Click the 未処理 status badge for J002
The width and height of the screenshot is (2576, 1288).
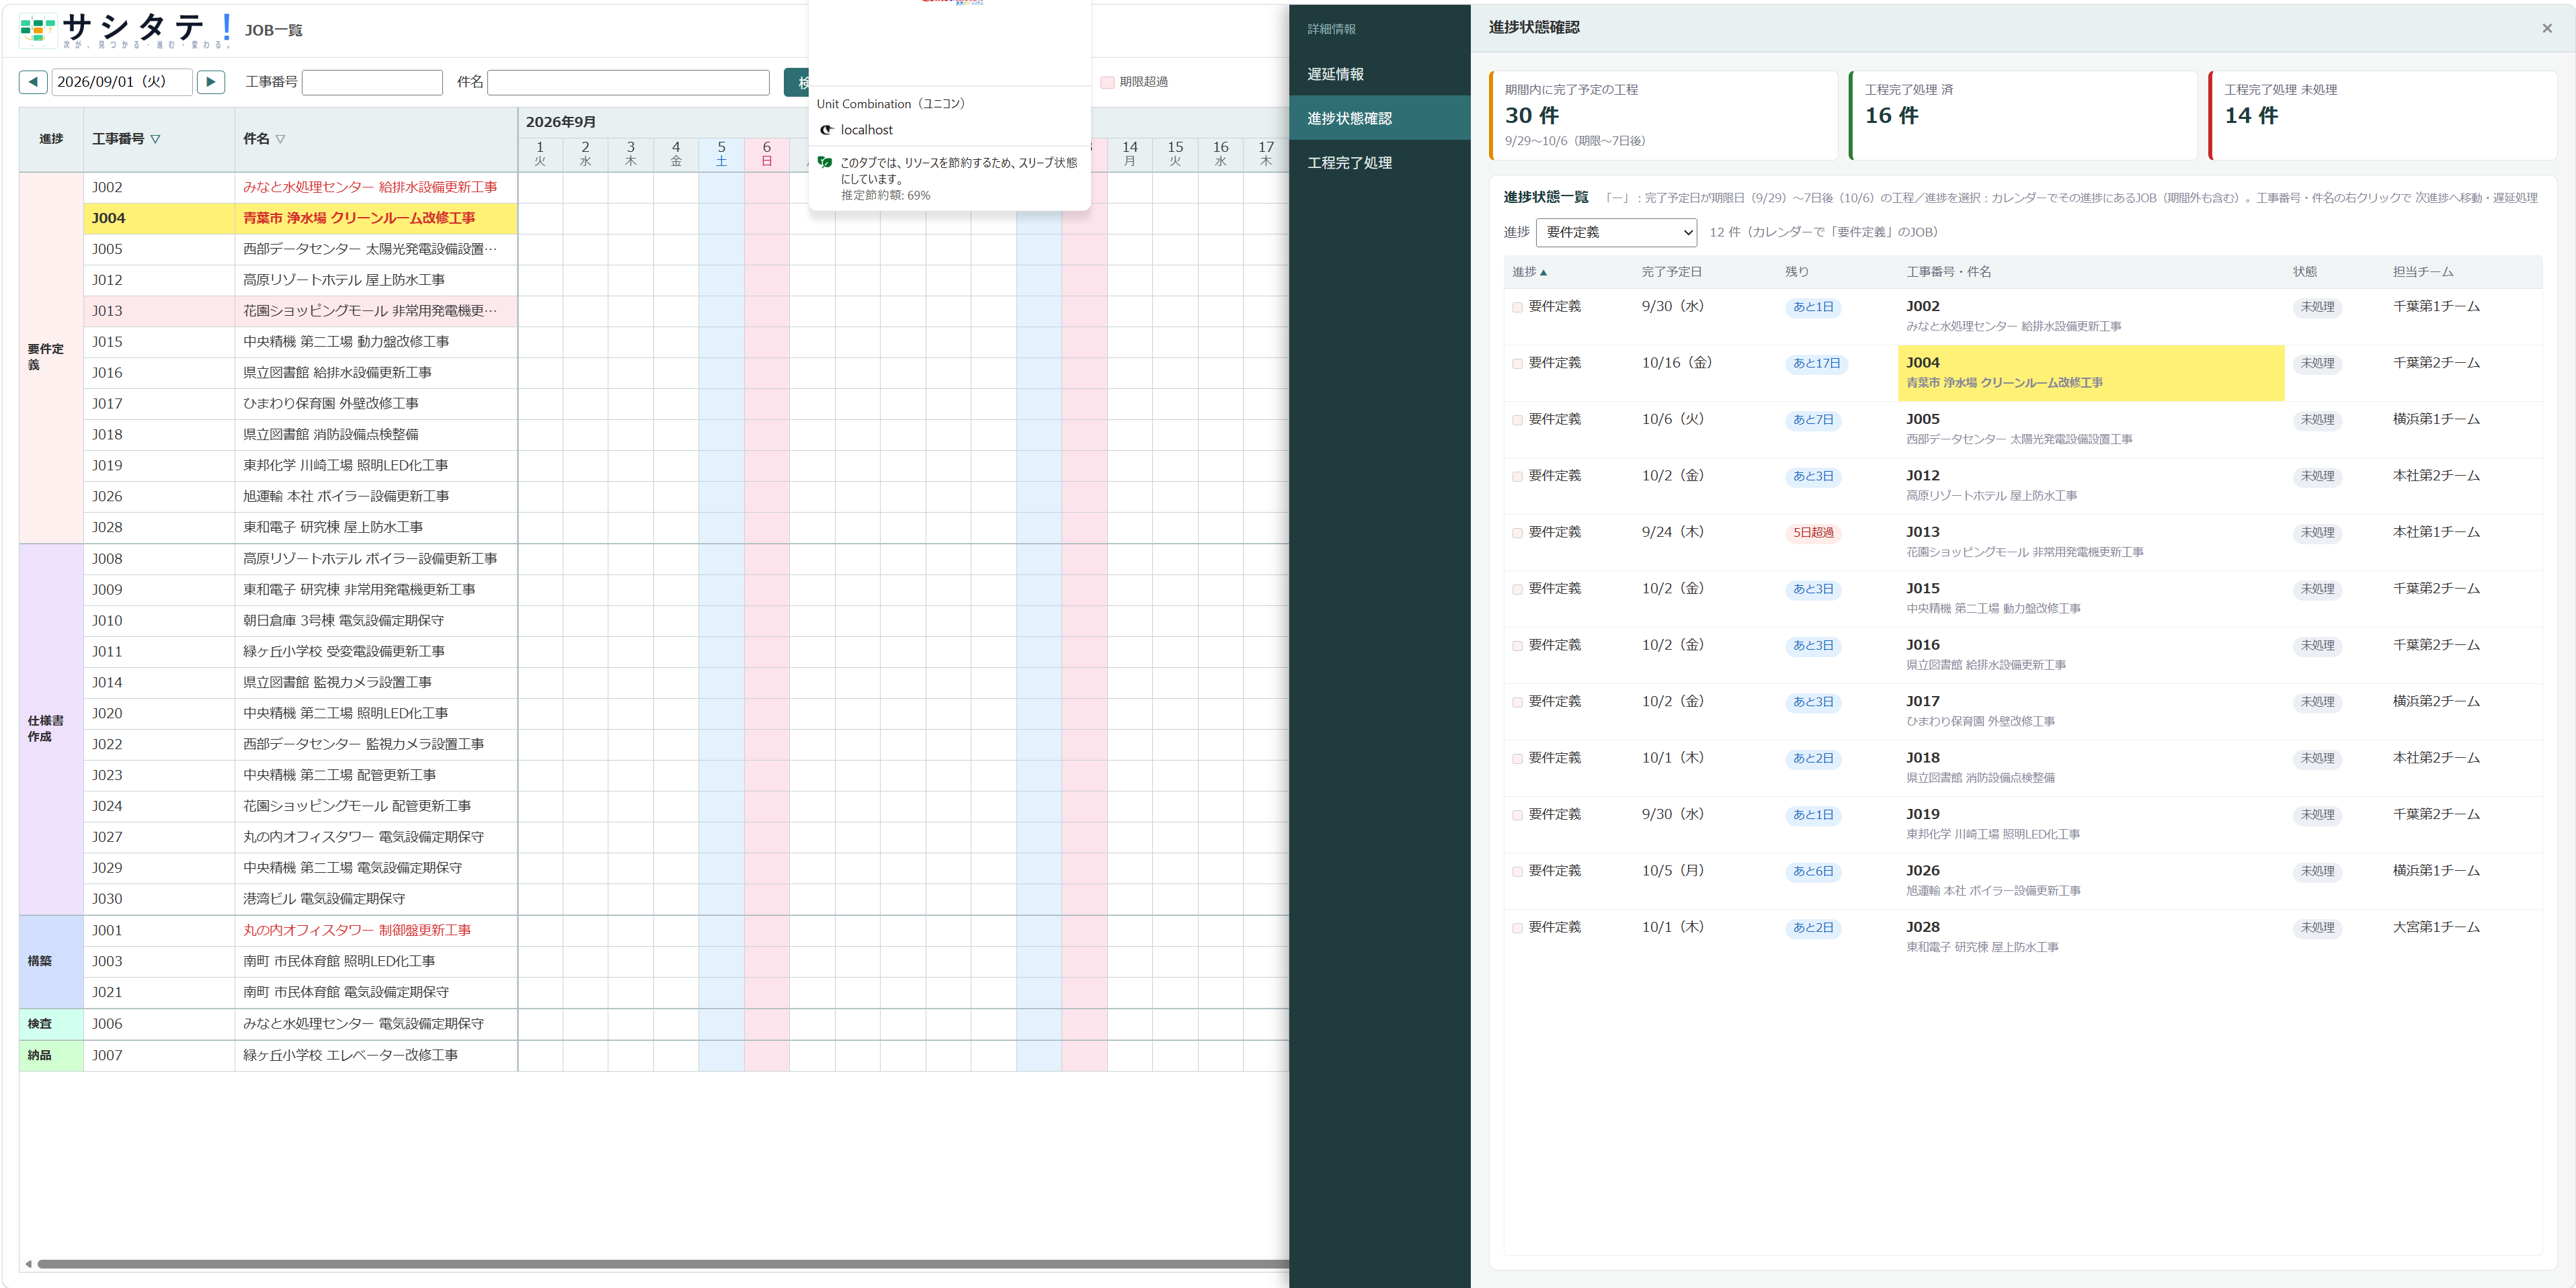pyautogui.click(x=2317, y=307)
